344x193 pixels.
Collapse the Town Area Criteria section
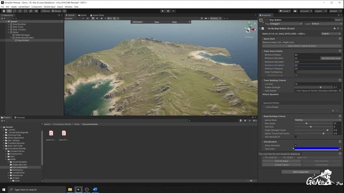click(x=263, y=51)
